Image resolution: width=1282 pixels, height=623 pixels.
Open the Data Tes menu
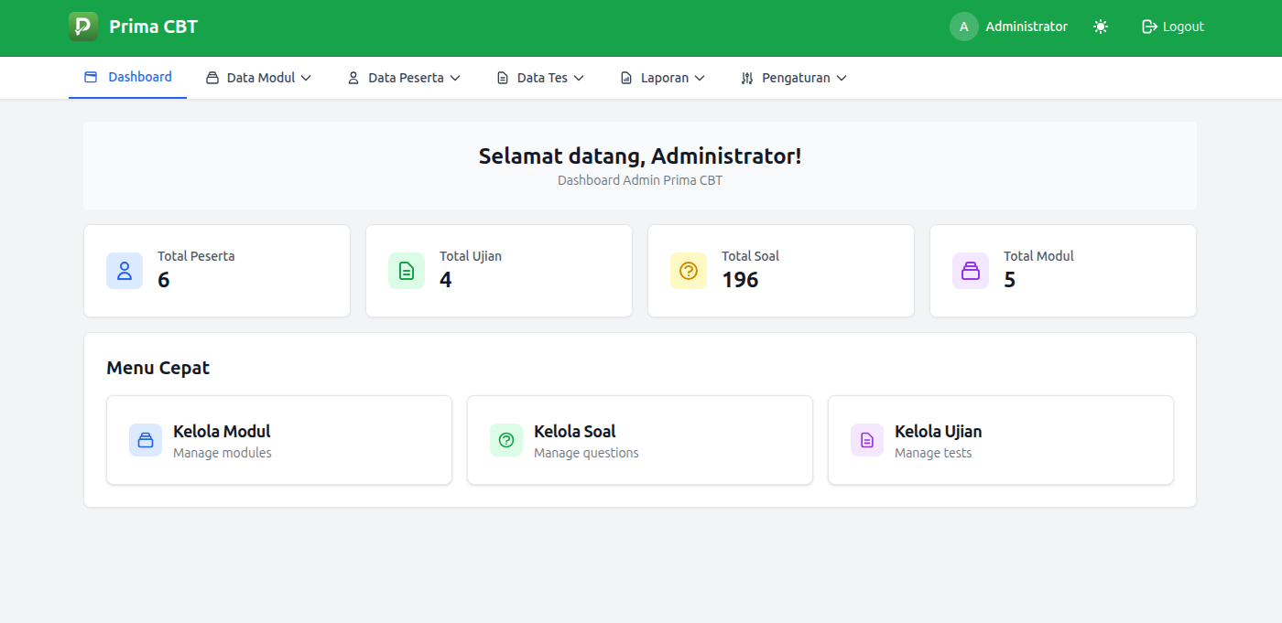coord(539,78)
